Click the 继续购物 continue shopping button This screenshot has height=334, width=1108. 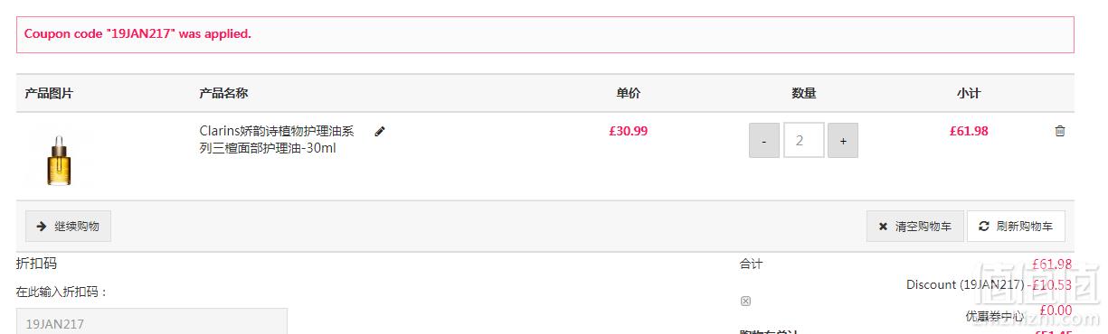[68, 227]
